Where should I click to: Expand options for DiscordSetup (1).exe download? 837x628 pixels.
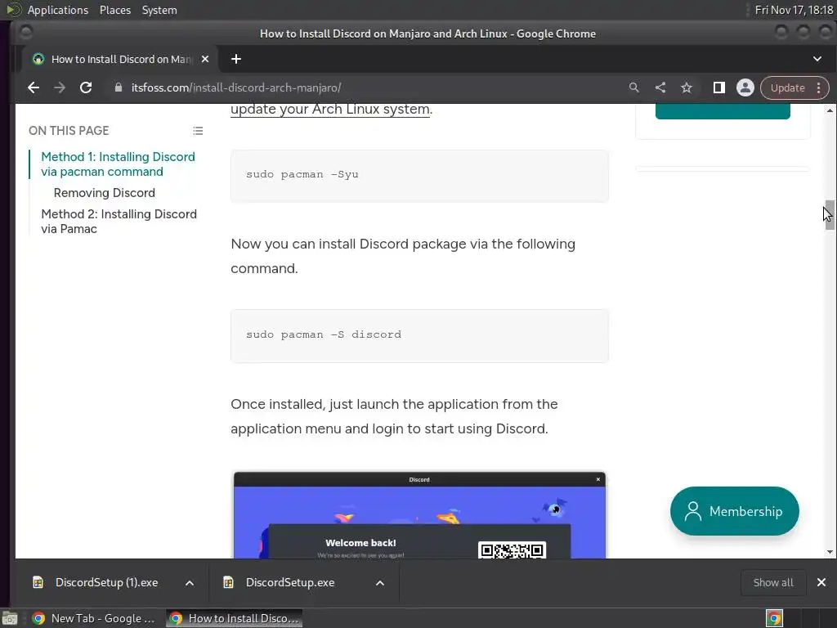pyautogui.click(x=190, y=583)
